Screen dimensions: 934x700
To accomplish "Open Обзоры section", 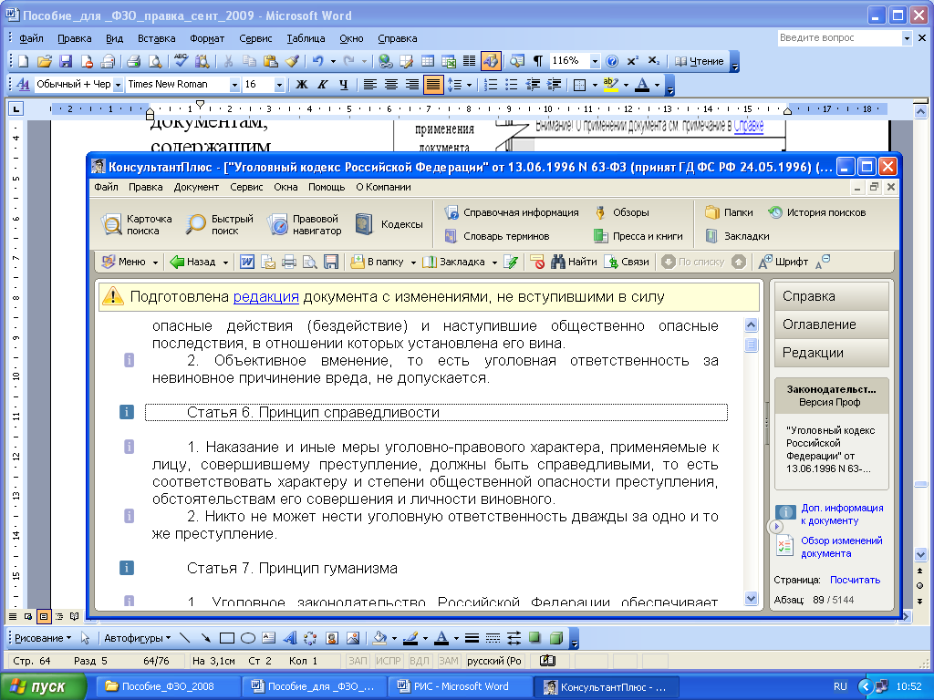I will [622, 212].
